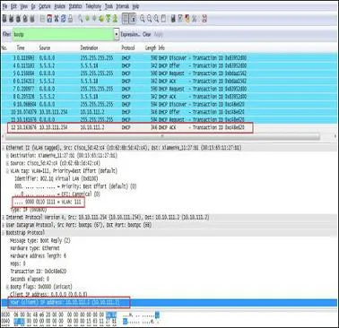This screenshot has height=328, width=339.
Task: Open the capture interfaces list icon
Action: click(x=4, y=19)
